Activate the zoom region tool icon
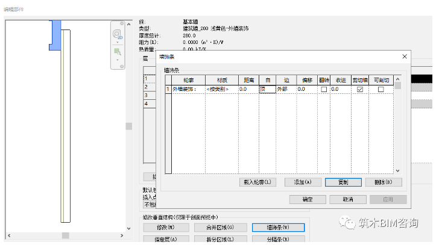 [117, 52]
